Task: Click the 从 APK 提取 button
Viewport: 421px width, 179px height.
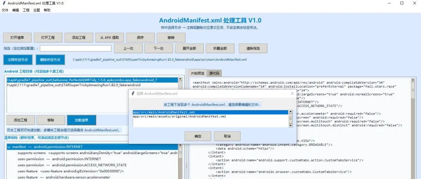Action: click(x=110, y=37)
